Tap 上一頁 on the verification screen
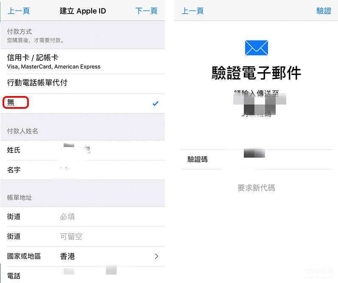The height and width of the screenshot is (283, 338). pos(193,11)
